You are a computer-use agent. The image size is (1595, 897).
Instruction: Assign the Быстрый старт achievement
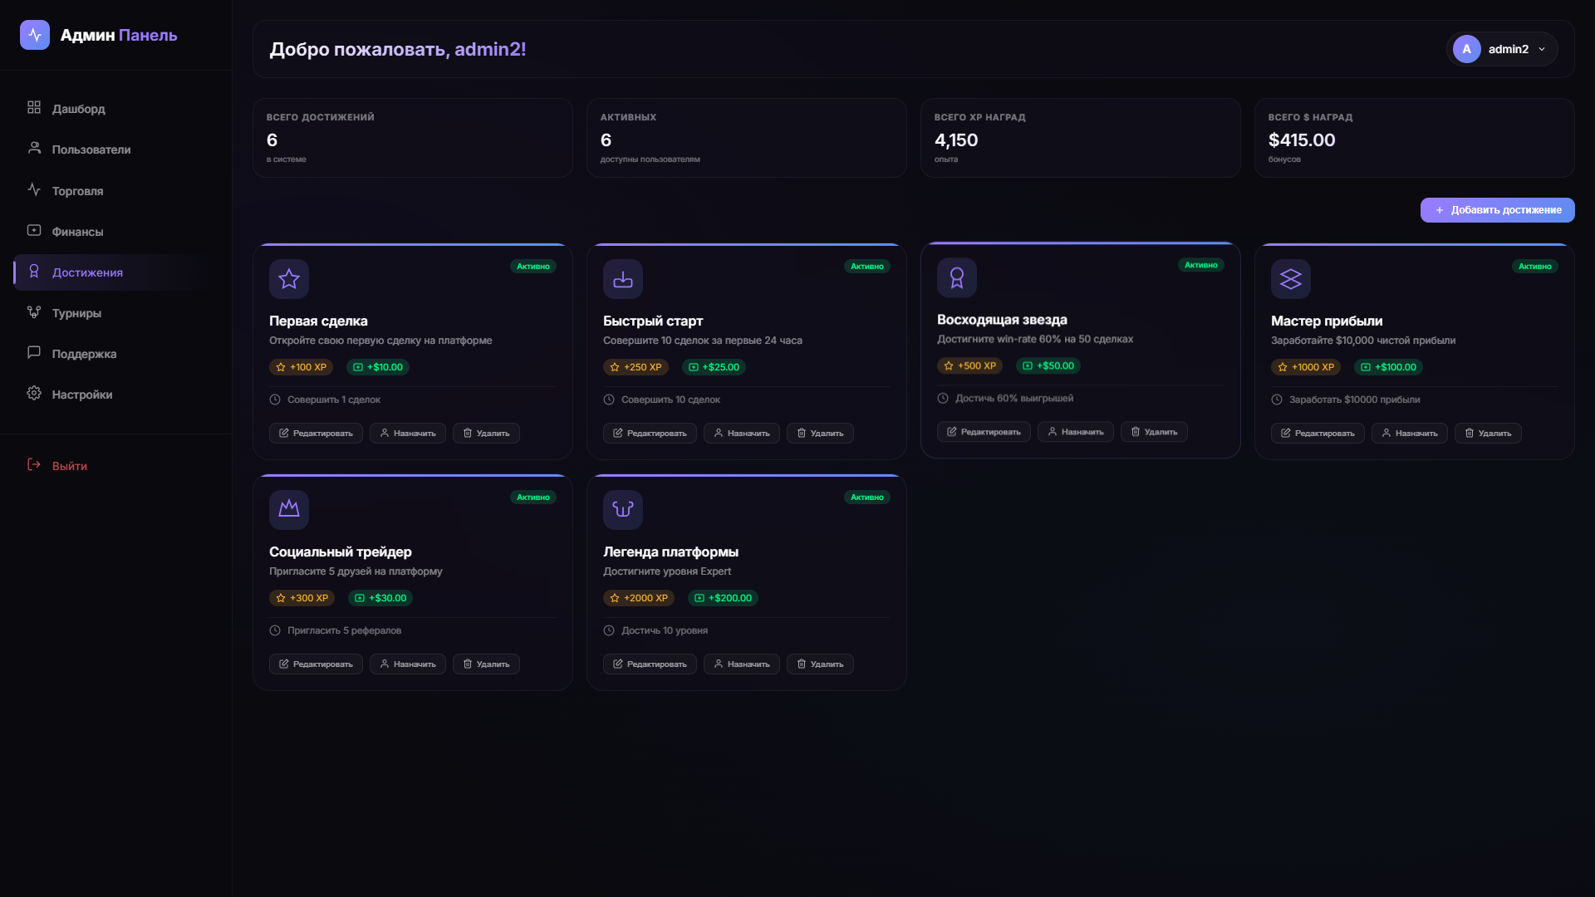742,434
